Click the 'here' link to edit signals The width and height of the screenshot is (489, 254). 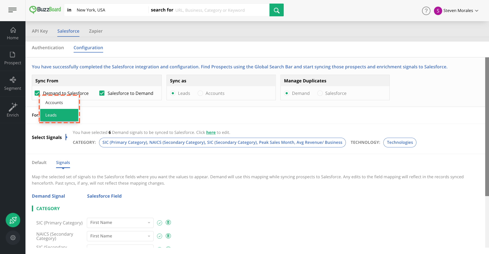tap(211, 132)
